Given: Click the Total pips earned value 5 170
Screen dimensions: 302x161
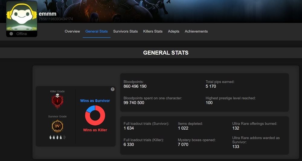Looking at the screenshot, I should [211, 86].
